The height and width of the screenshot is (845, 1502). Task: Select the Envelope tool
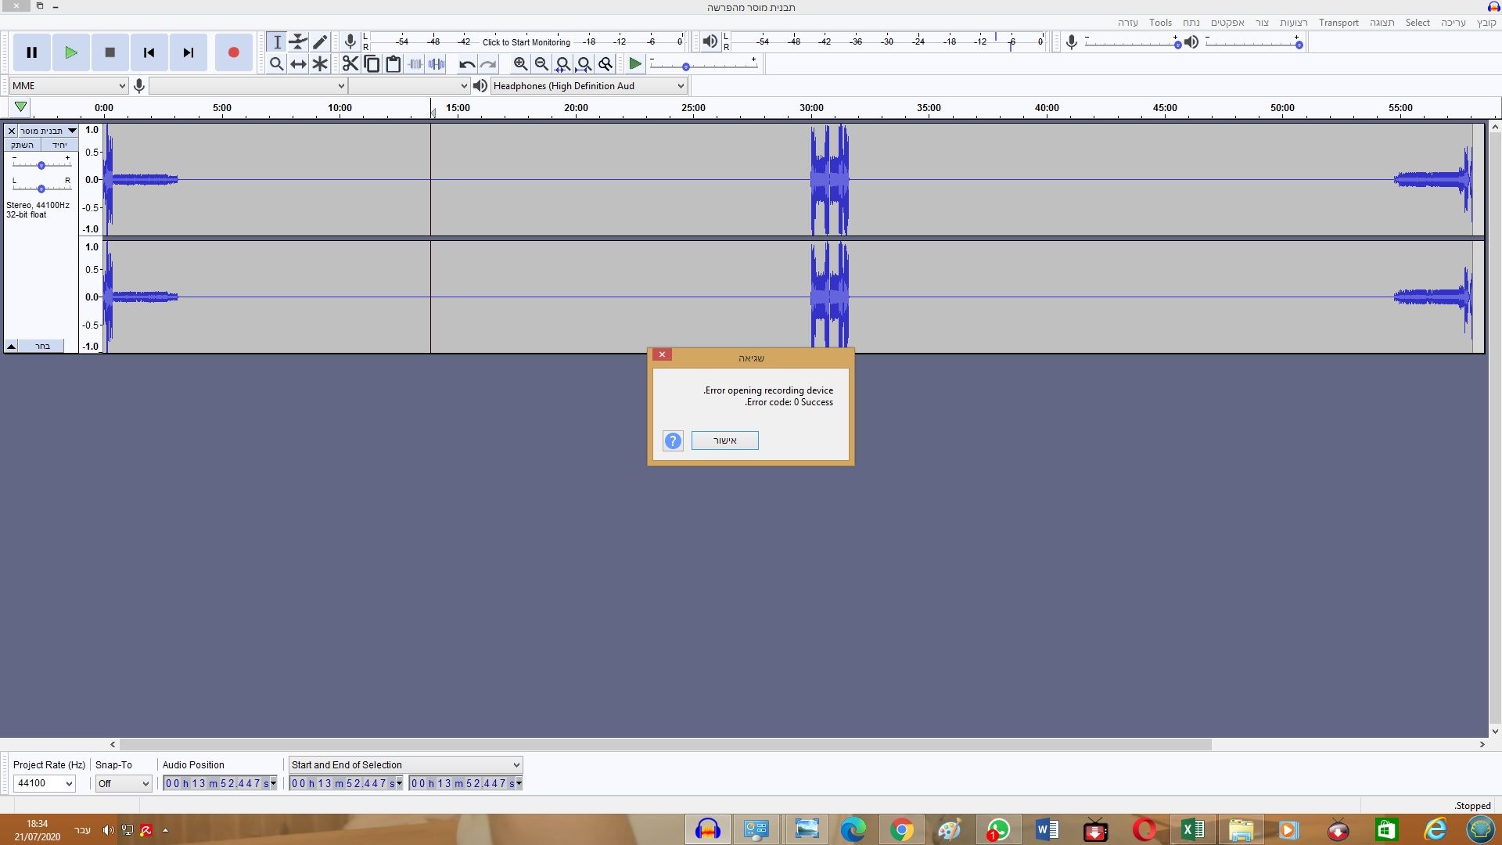point(298,41)
